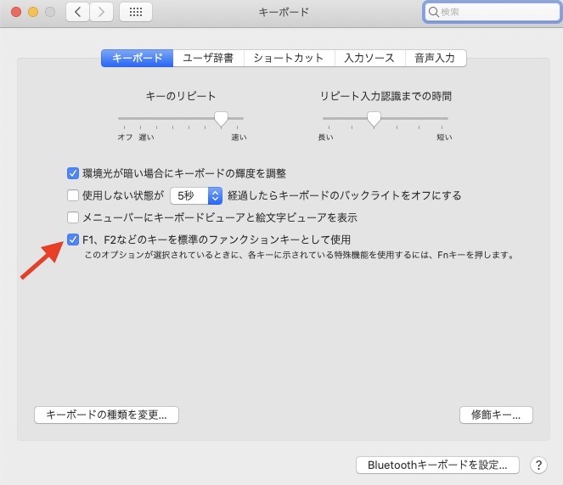This screenshot has width=563, height=485.
Task: Click the 短い label under the delay slider
Action: click(444, 138)
